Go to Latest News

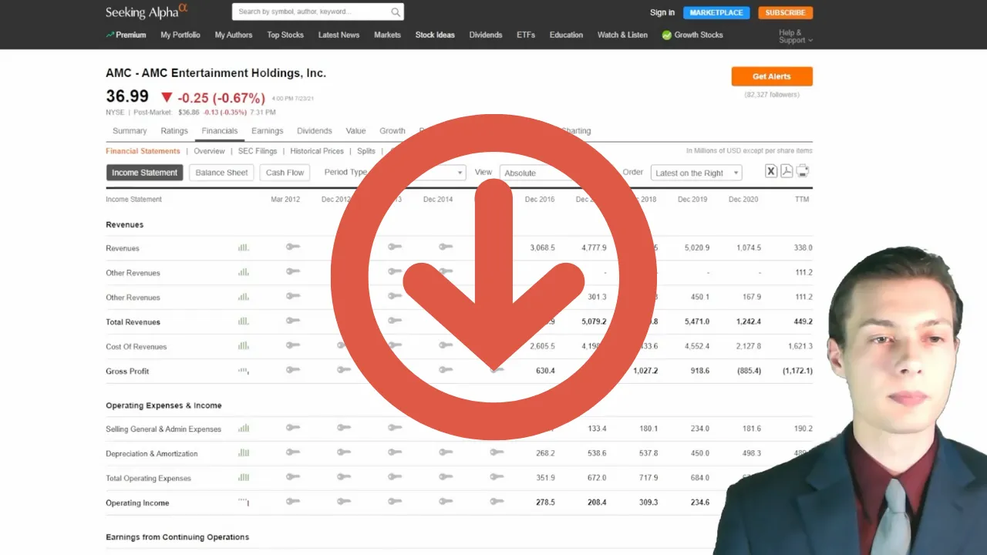click(x=339, y=35)
